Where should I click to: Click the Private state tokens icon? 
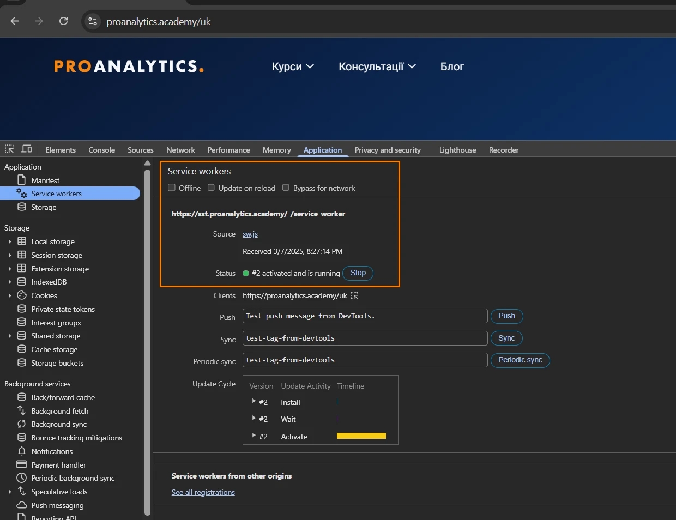22,309
